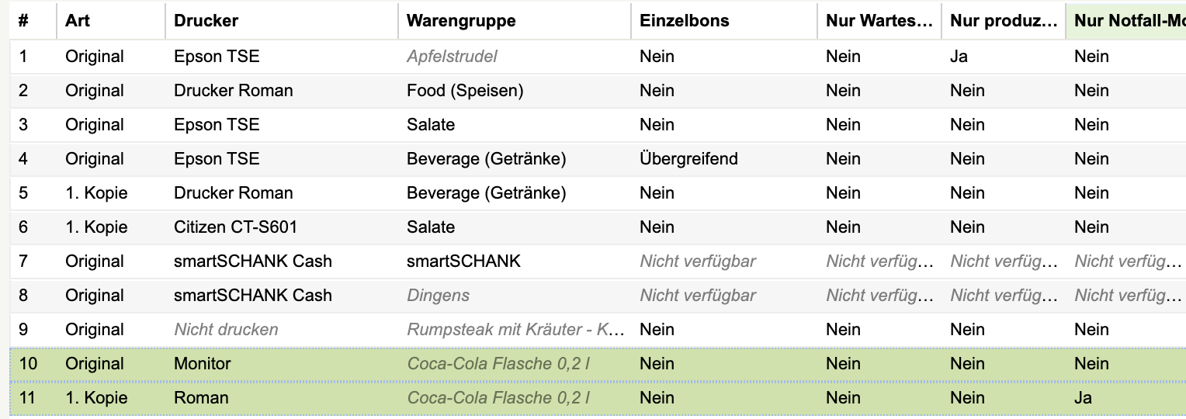Select the Food (Speisen) row
This screenshot has height=419, width=1186.
click(598, 91)
